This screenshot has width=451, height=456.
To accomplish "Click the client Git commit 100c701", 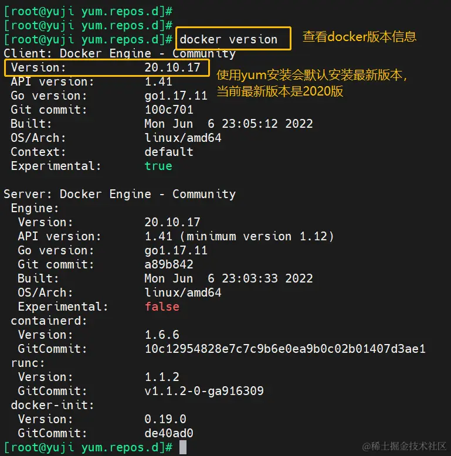I will click(x=169, y=110).
